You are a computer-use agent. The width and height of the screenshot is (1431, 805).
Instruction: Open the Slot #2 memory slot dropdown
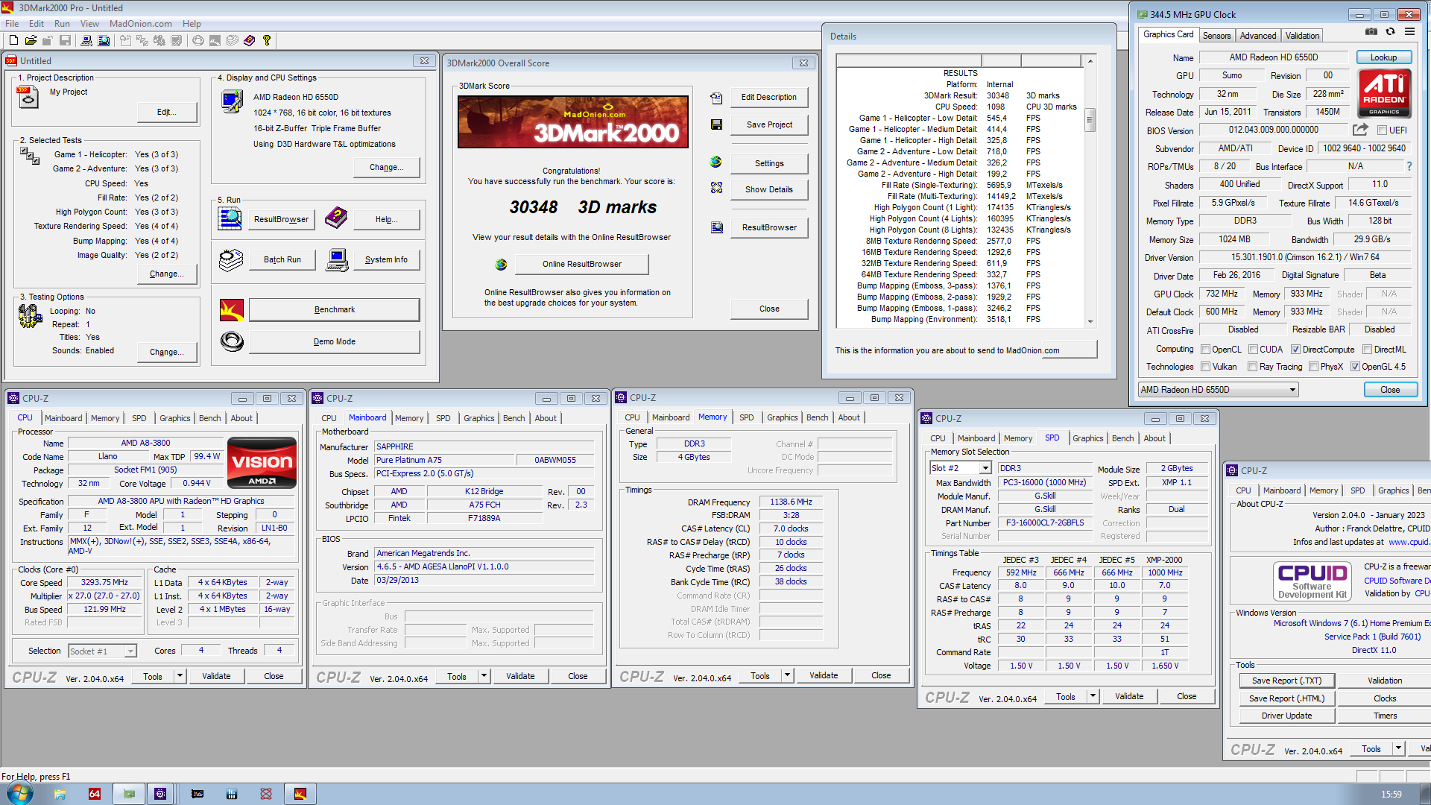(x=961, y=468)
